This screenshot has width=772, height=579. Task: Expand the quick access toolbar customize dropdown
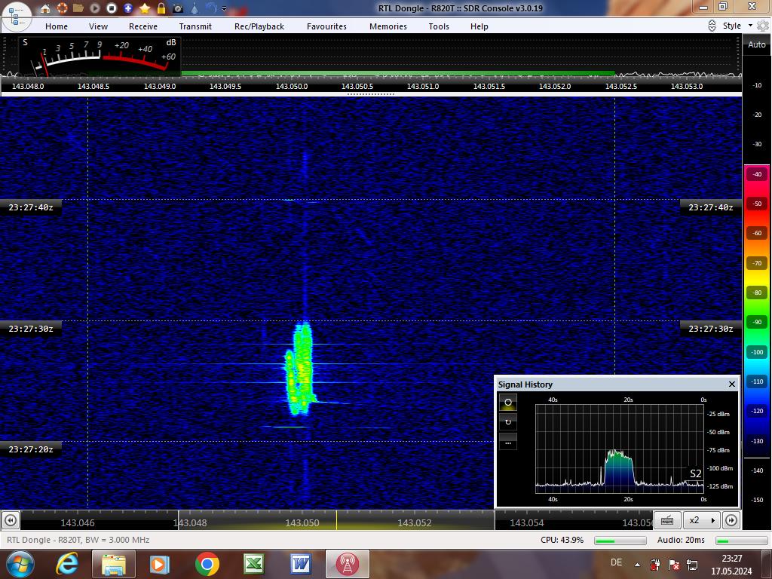click(225, 8)
